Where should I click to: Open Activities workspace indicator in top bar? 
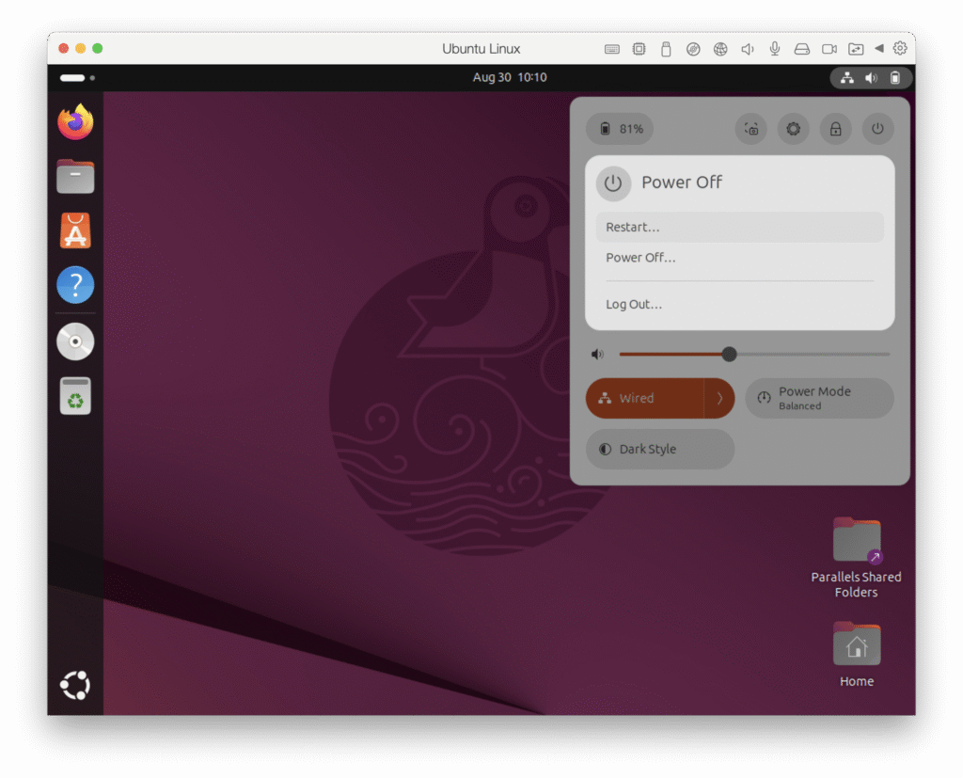(x=77, y=78)
